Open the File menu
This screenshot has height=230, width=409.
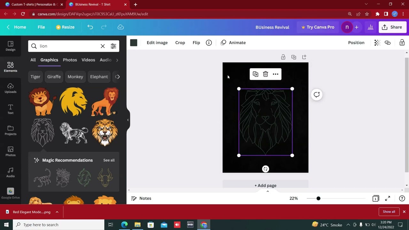point(41,27)
